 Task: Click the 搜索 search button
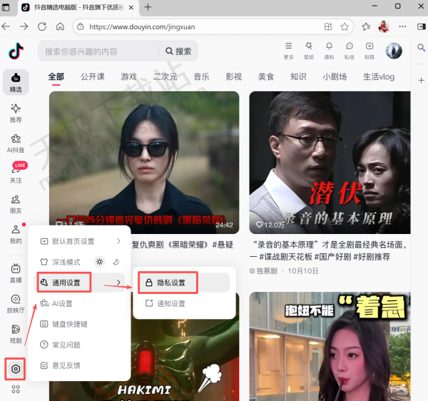point(179,51)
